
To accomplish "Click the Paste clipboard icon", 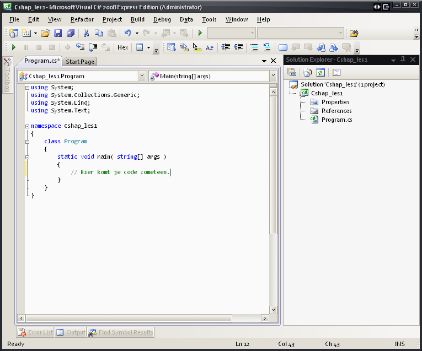I will click(x=111, y=33).
